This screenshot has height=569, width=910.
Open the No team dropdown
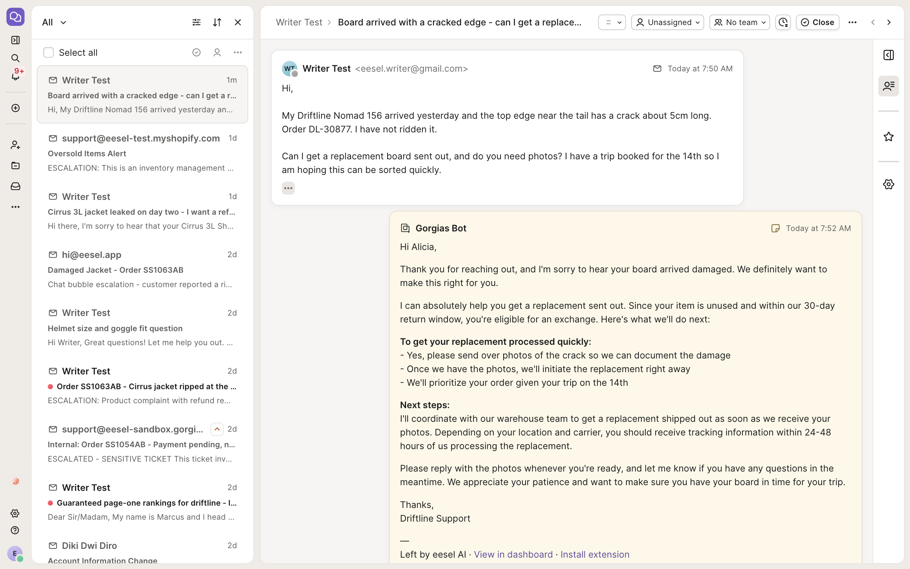[x=739, y=22]
